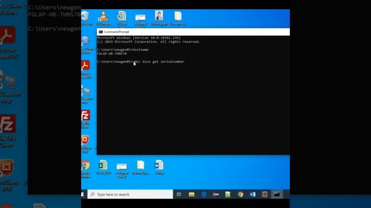Click the 'Microsoft Windows [Version 10.0.18362.239]' line
This screenshot has height=208, width=371.
click(x=139, y=38)
